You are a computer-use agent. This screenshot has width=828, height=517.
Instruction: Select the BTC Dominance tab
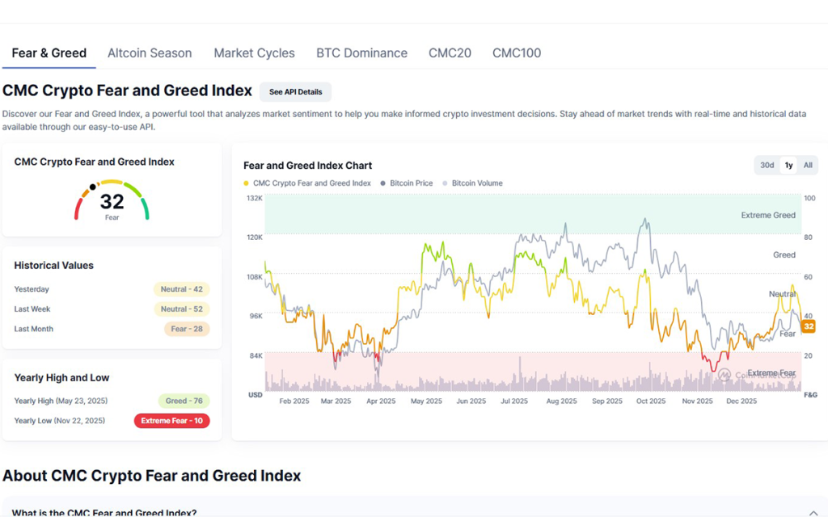tap(361, 53)
